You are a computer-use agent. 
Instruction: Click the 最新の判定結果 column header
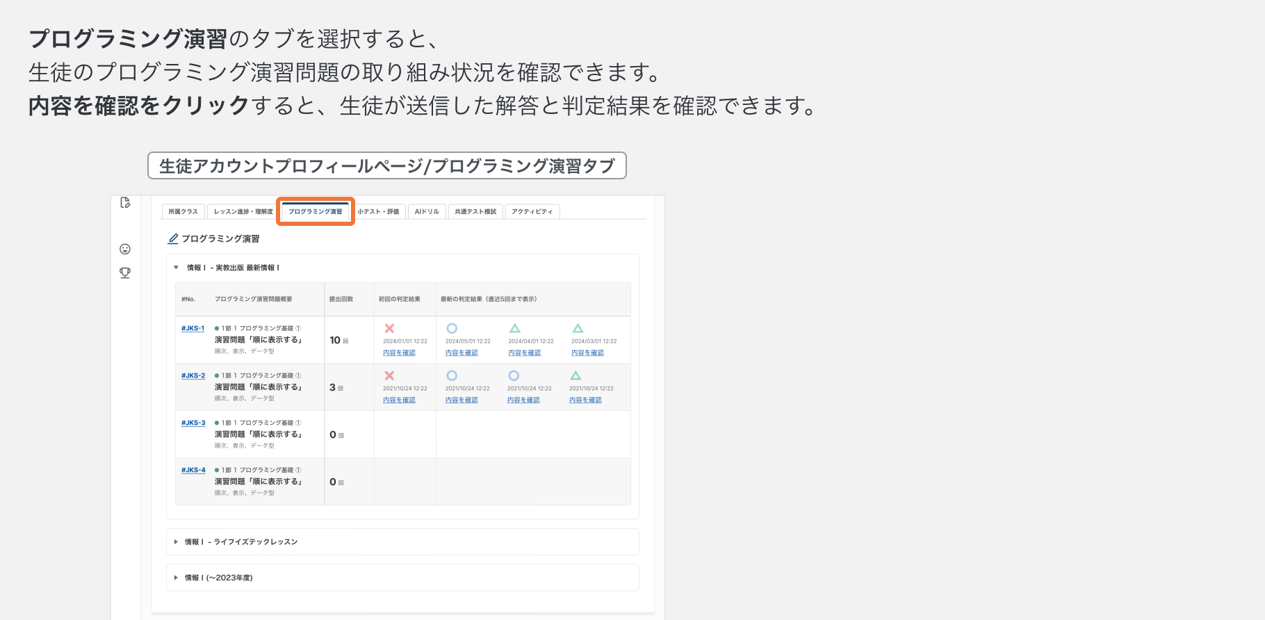[x=489, y=299]
